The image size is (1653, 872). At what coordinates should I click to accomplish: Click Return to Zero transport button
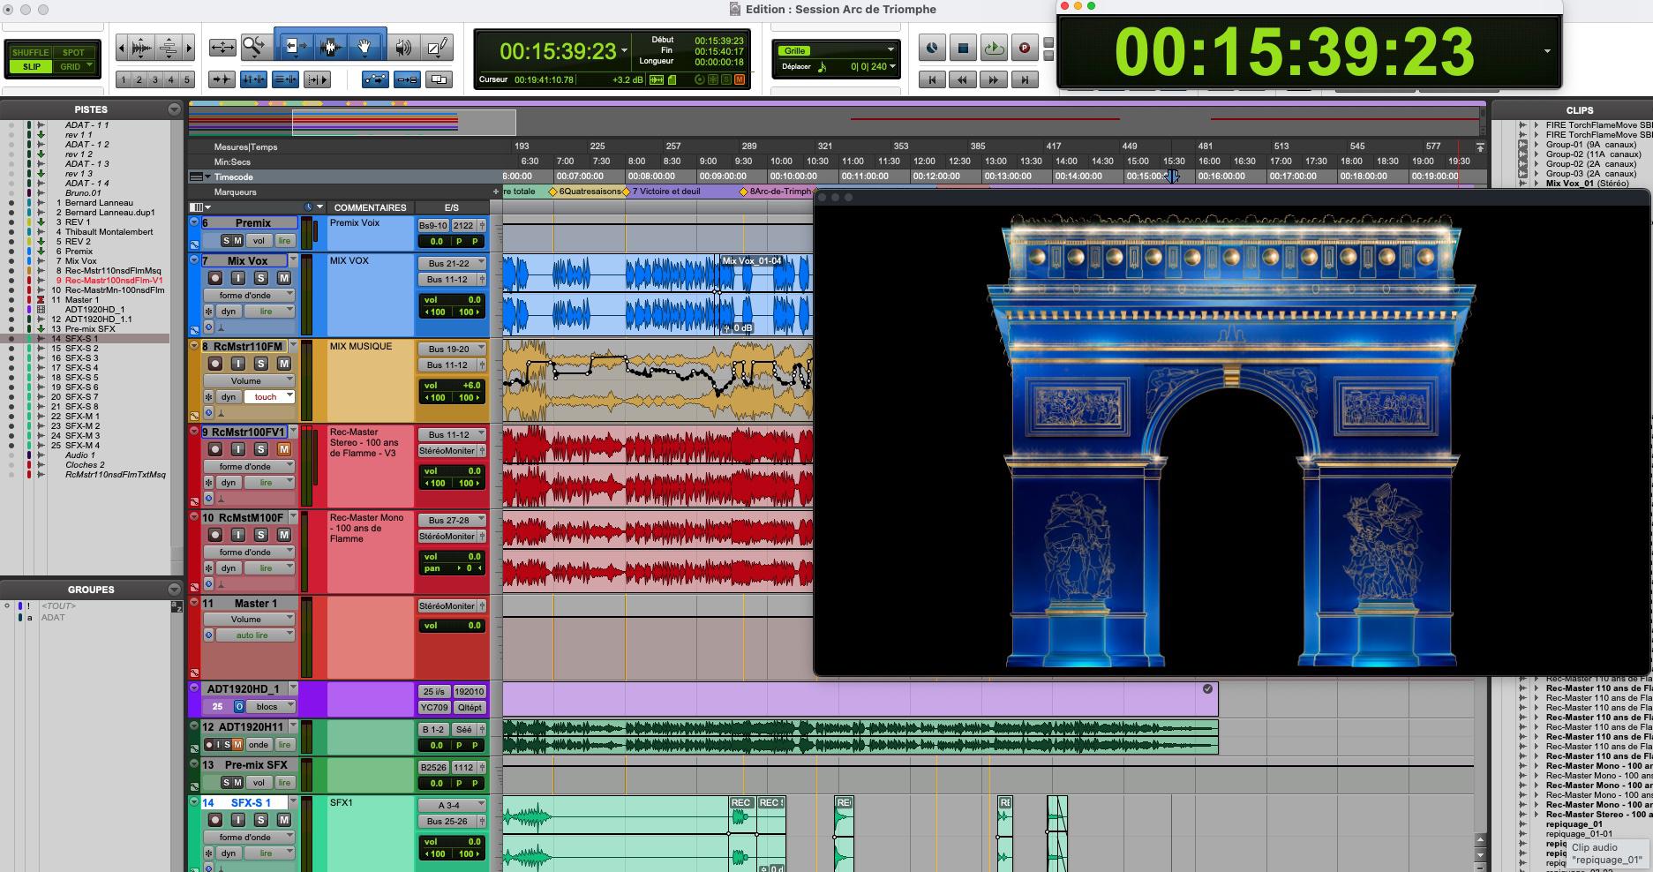[932, 79]
